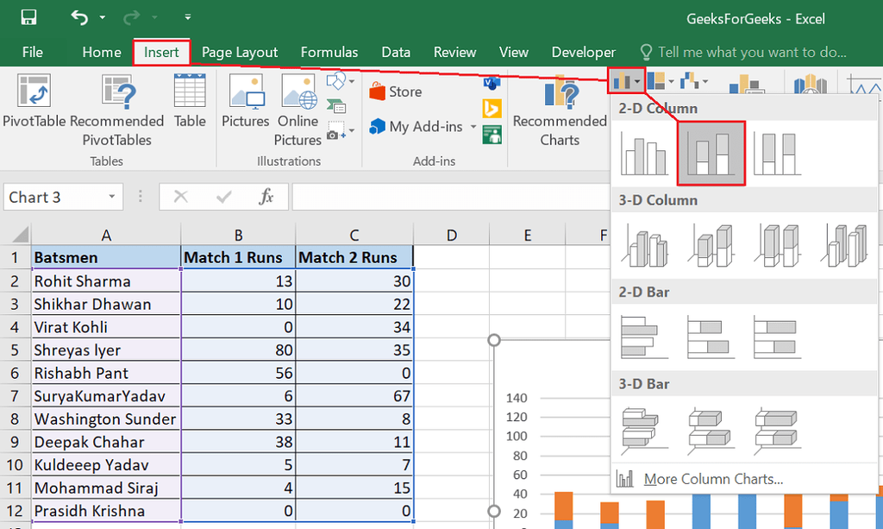Open the People Graph add-in
Screen dimensions: 883x529
[492, 135]
